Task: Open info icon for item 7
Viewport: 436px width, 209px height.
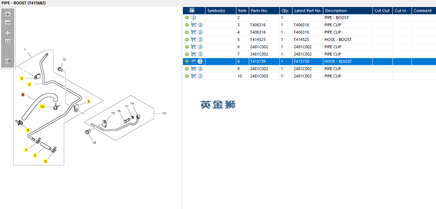Action: [200, 54]
